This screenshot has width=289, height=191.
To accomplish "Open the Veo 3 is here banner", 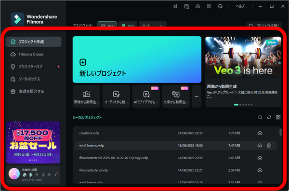I will point(243,71).
